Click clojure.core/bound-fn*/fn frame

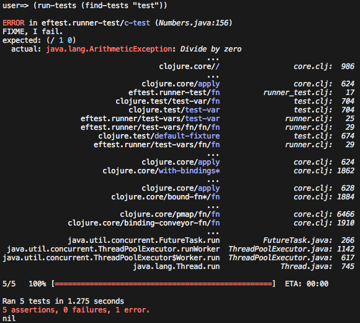pyautogui.click(x=166, y=197)
